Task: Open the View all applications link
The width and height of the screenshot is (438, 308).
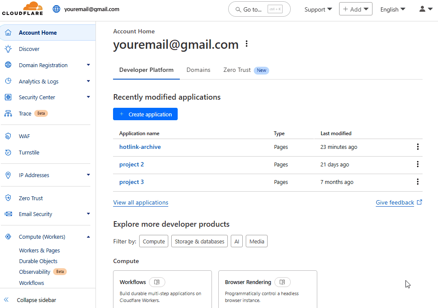Action: point(140,202)
